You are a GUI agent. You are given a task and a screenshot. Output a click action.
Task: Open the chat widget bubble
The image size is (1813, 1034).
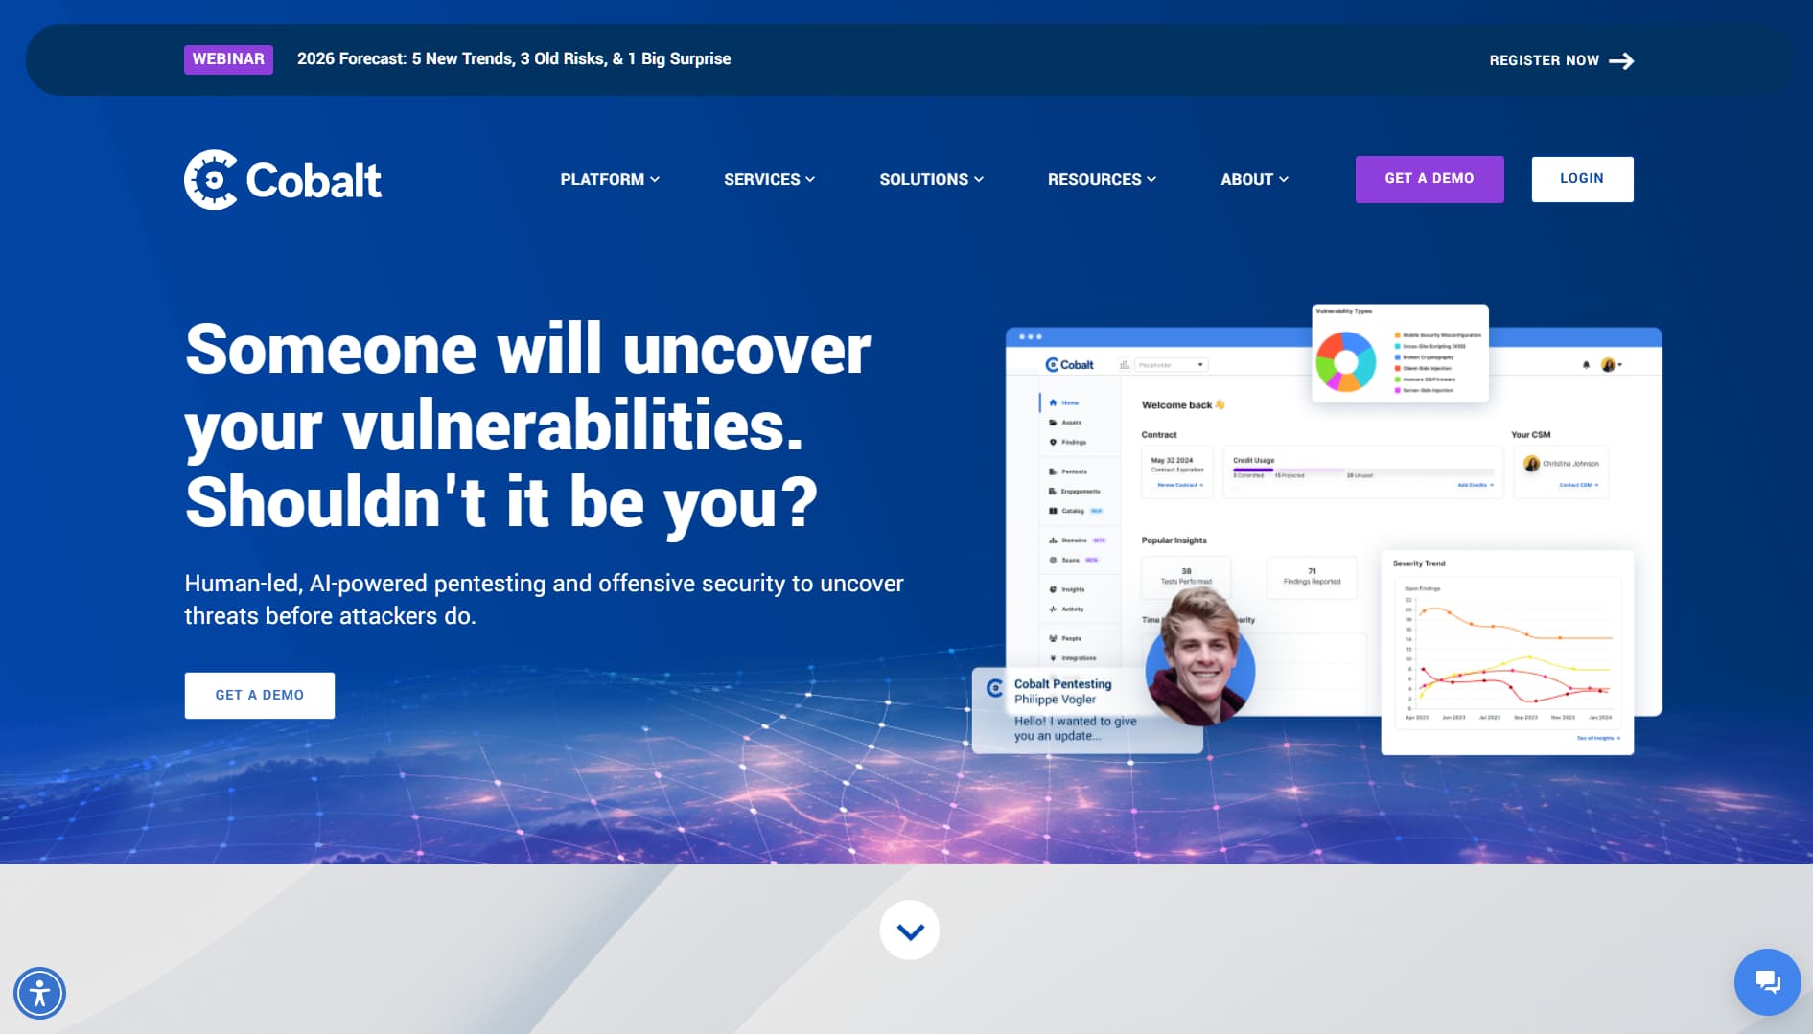click(1768, 981)
